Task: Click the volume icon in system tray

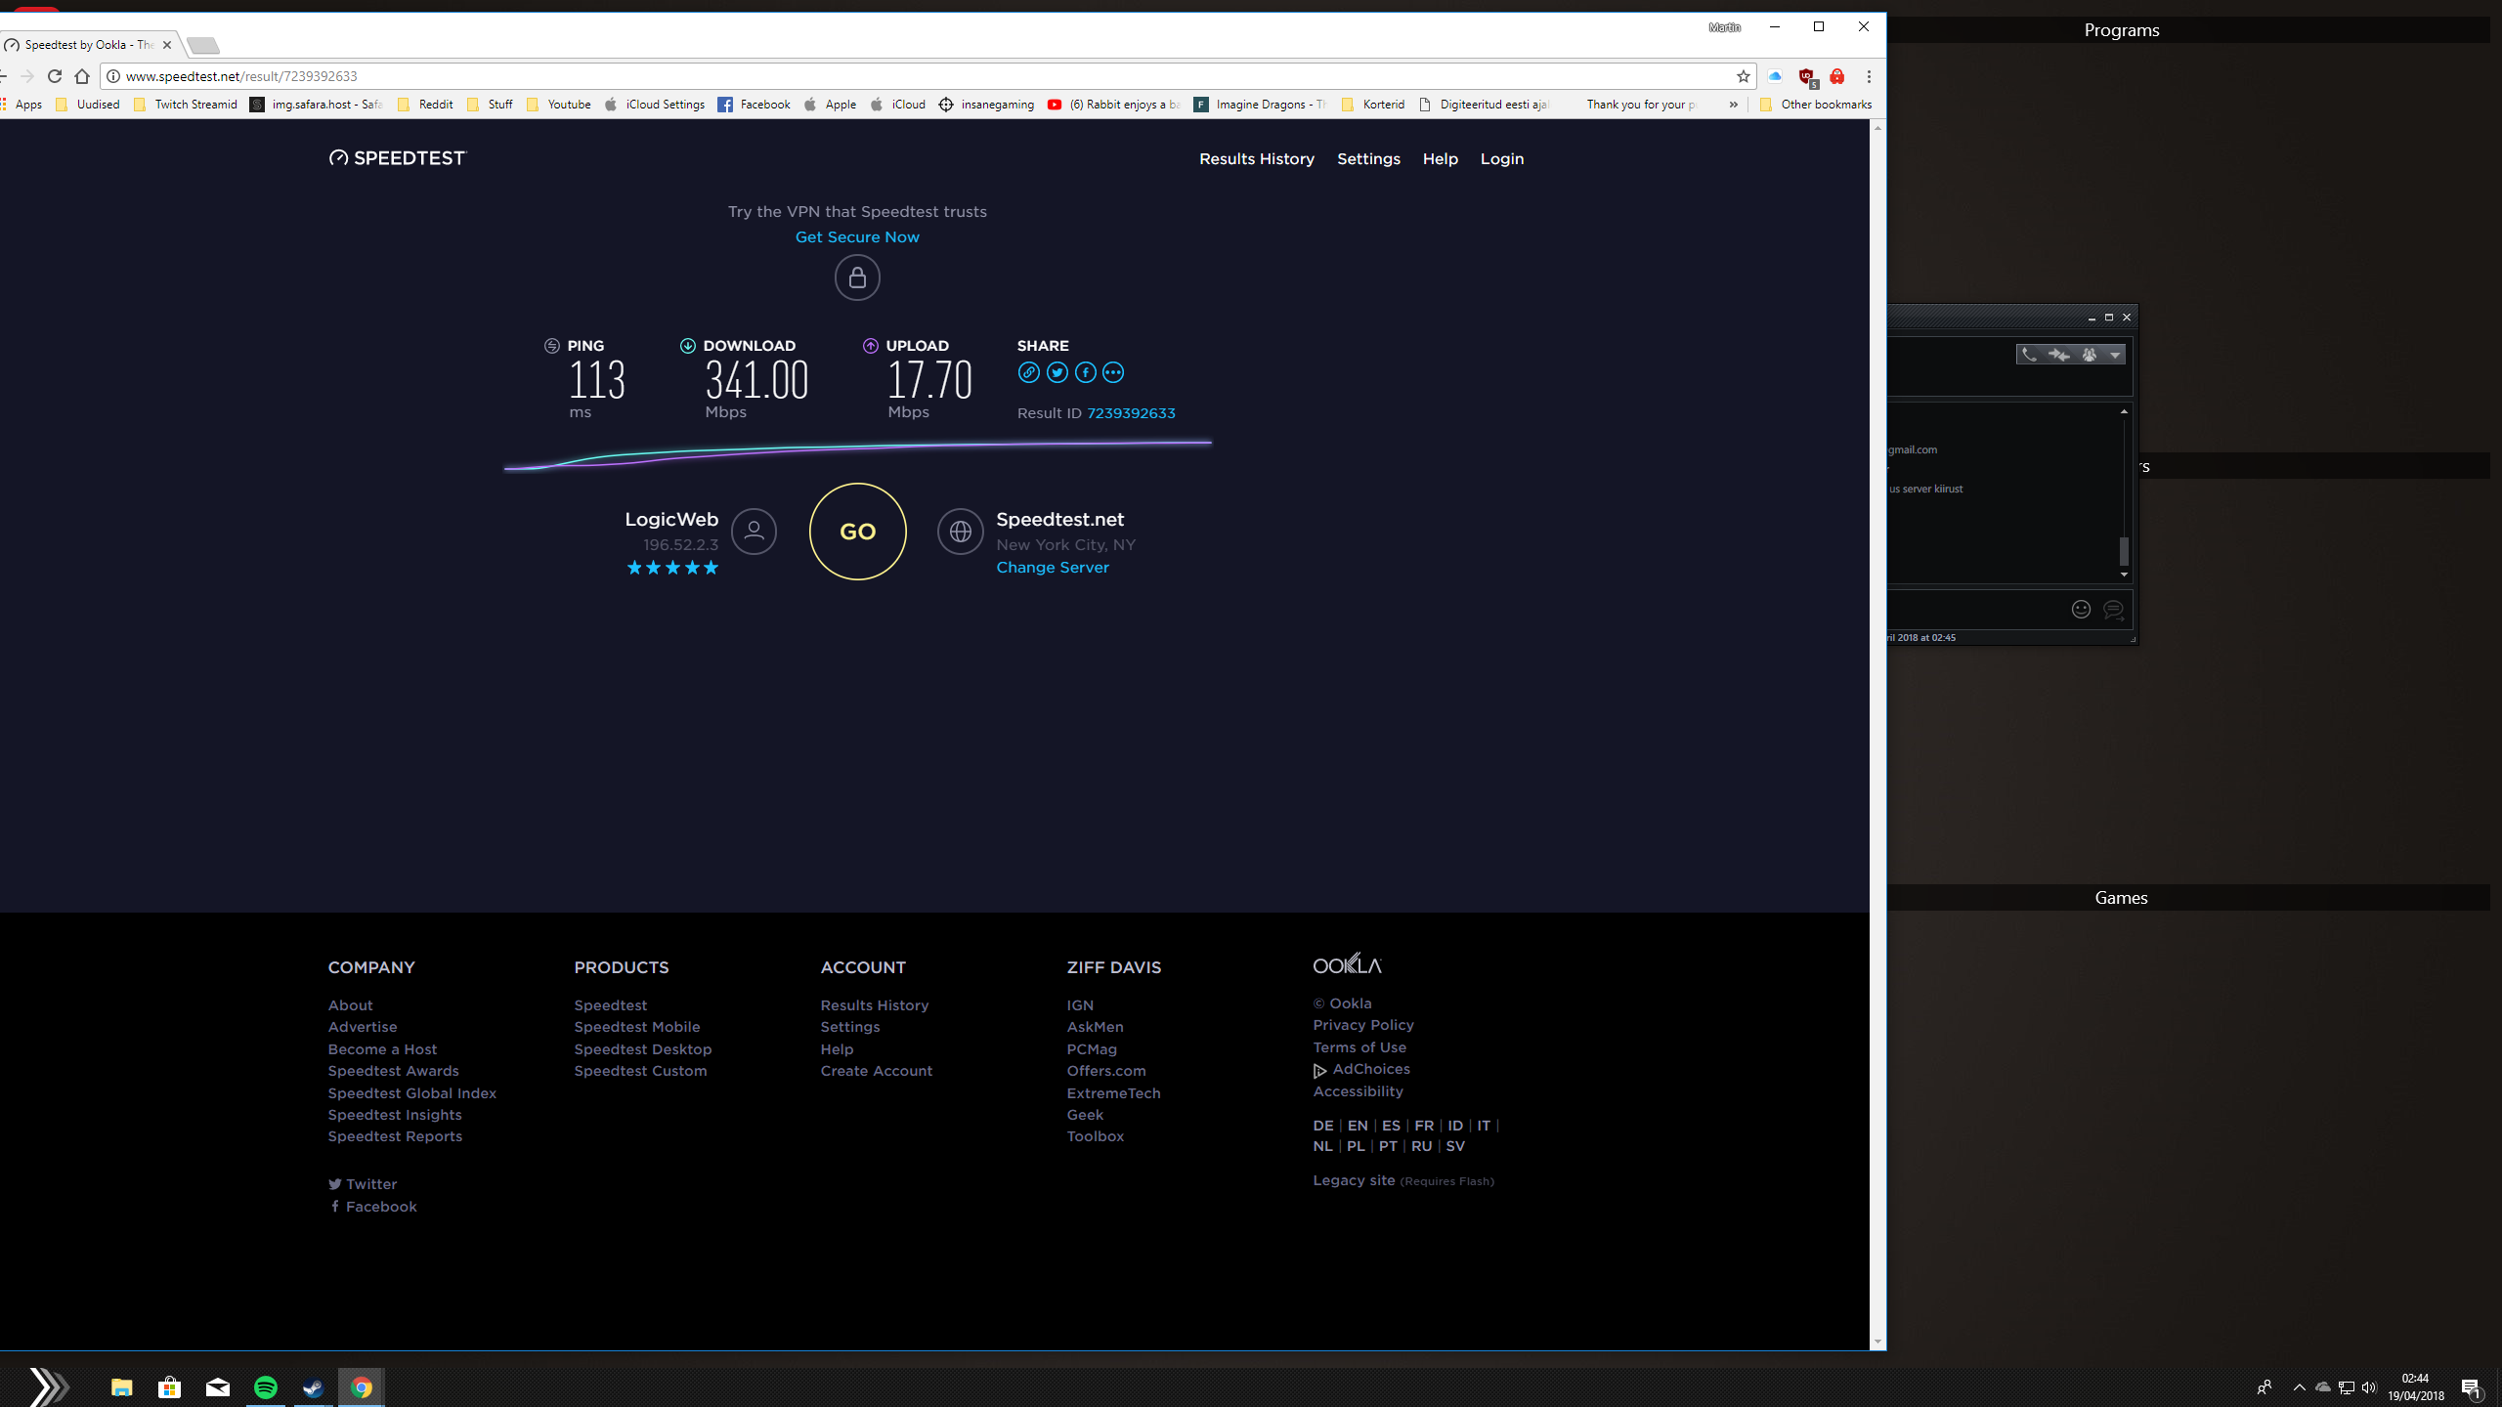Action: 2368,1387
